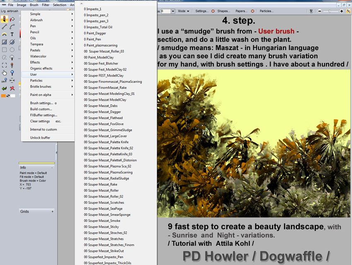Click the orange primary color swatch
352x265 pixels.
point(3,96)
